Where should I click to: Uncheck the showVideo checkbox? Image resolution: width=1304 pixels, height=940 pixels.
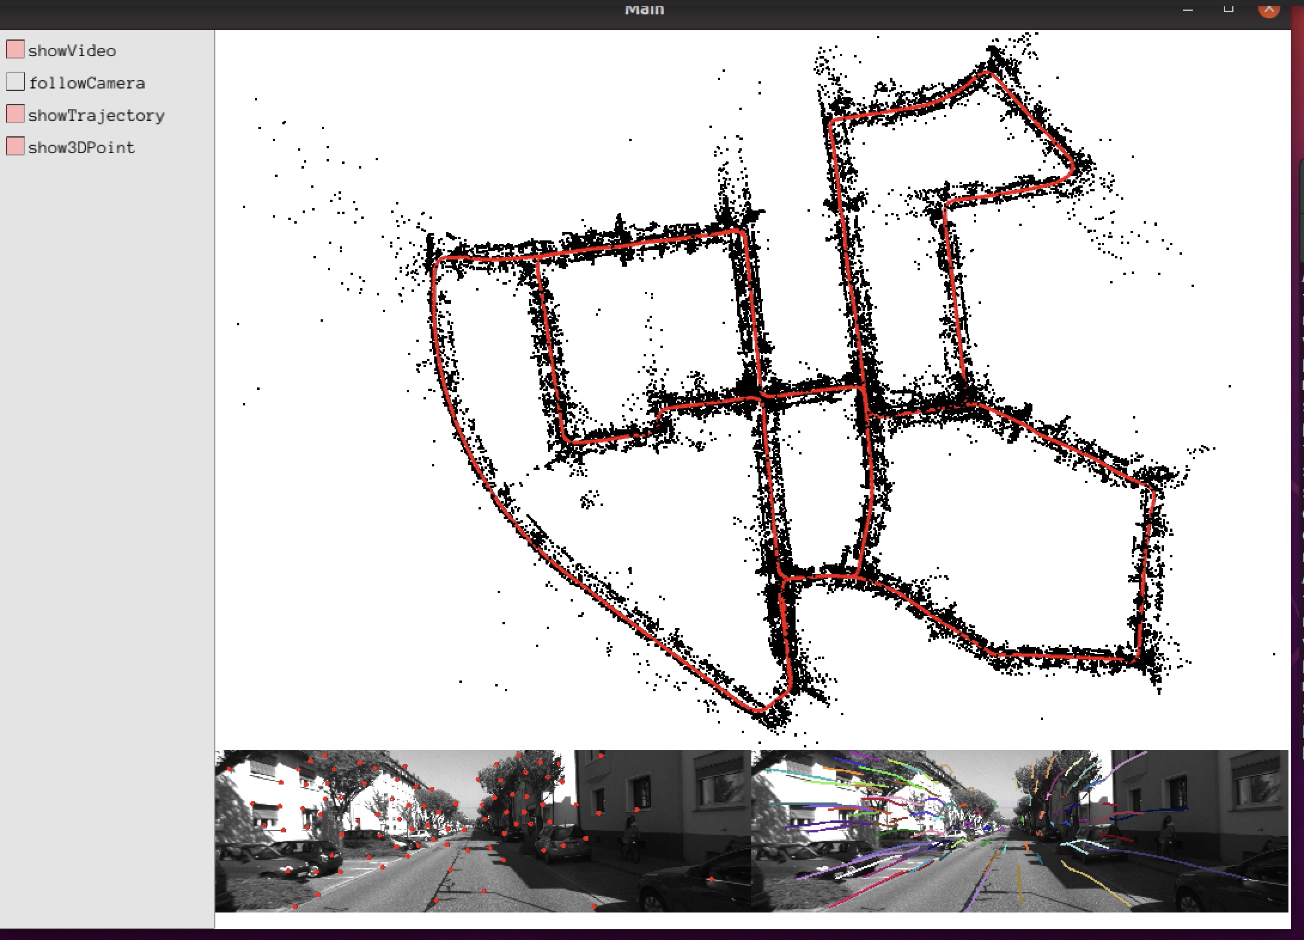[x=16, y=50]
